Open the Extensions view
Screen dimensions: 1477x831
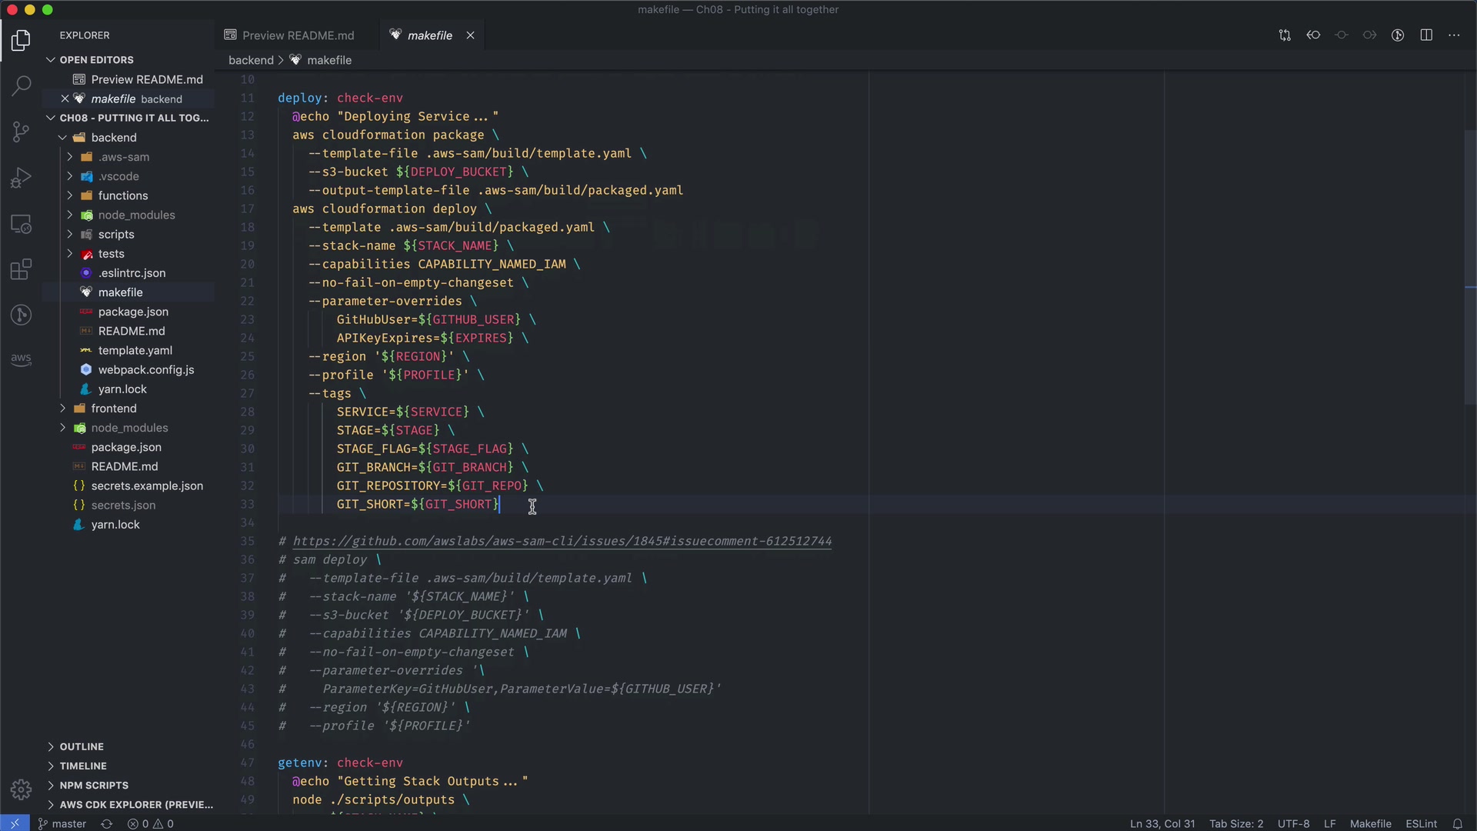click(21, 269)
